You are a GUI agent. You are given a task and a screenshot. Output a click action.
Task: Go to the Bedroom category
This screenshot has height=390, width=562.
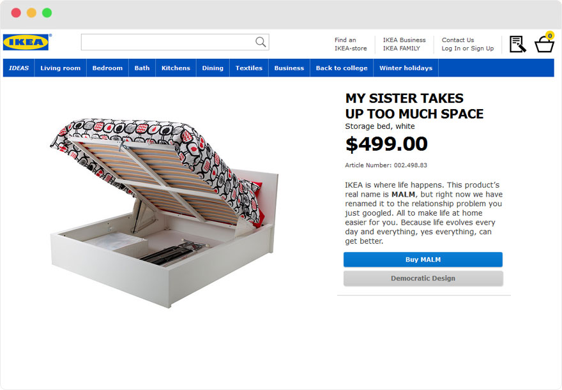click(107, 68)
